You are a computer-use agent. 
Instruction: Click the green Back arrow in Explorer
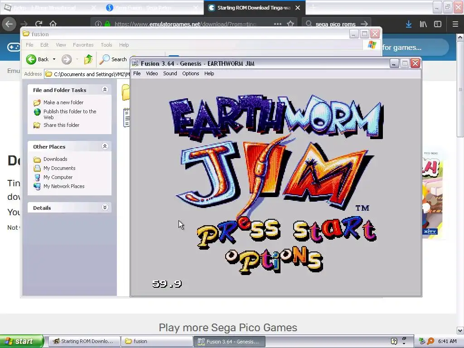(x=31, y=59)
